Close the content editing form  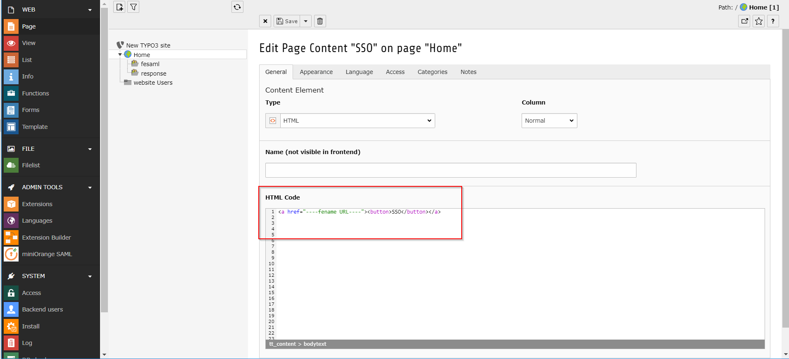point(265,21)
